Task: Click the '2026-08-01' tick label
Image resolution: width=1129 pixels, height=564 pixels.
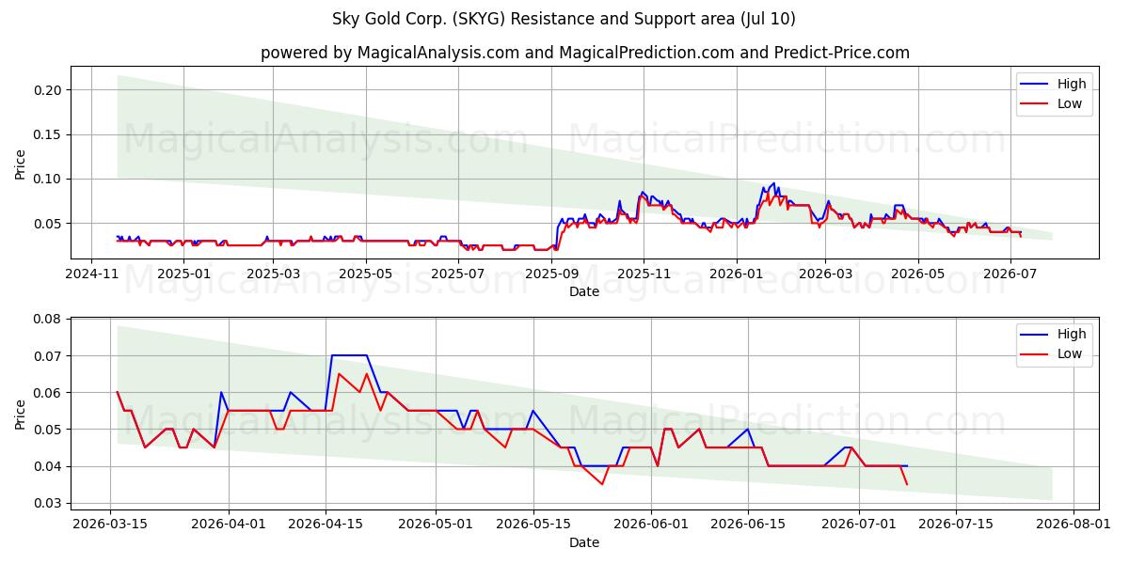Action: coord(1074,524)
